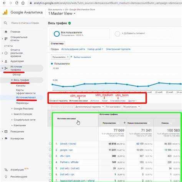Open the Пользователи metric dropdown above the chart

coord(60,57)
